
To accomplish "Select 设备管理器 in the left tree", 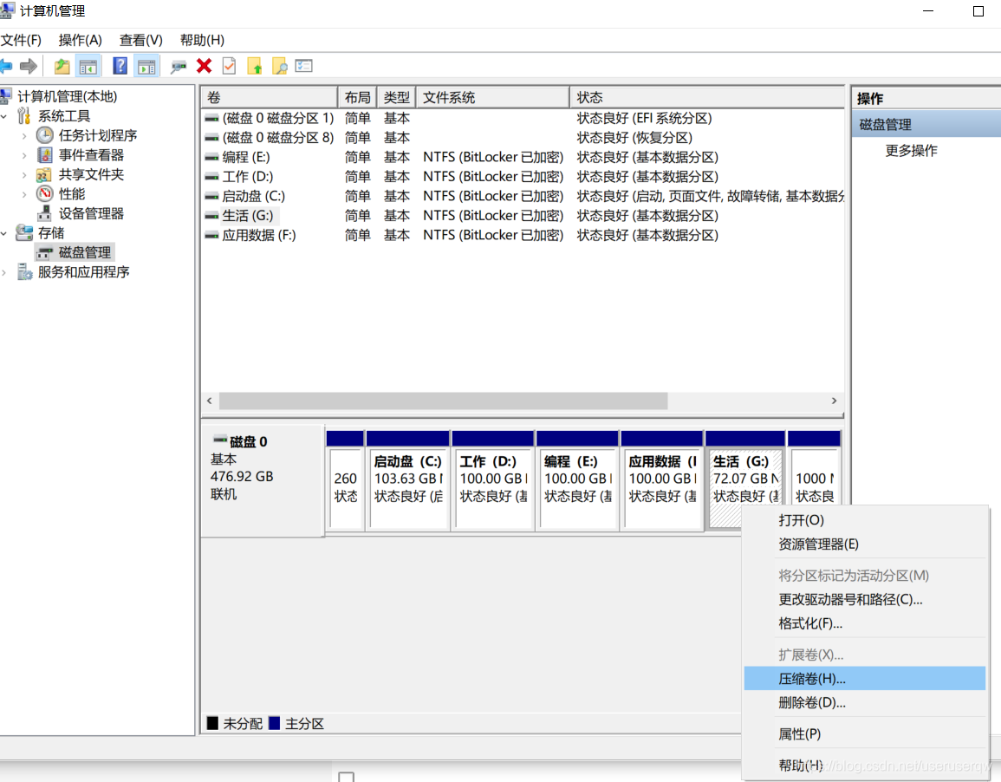I will pyautogui.click(x=91, y=214).
